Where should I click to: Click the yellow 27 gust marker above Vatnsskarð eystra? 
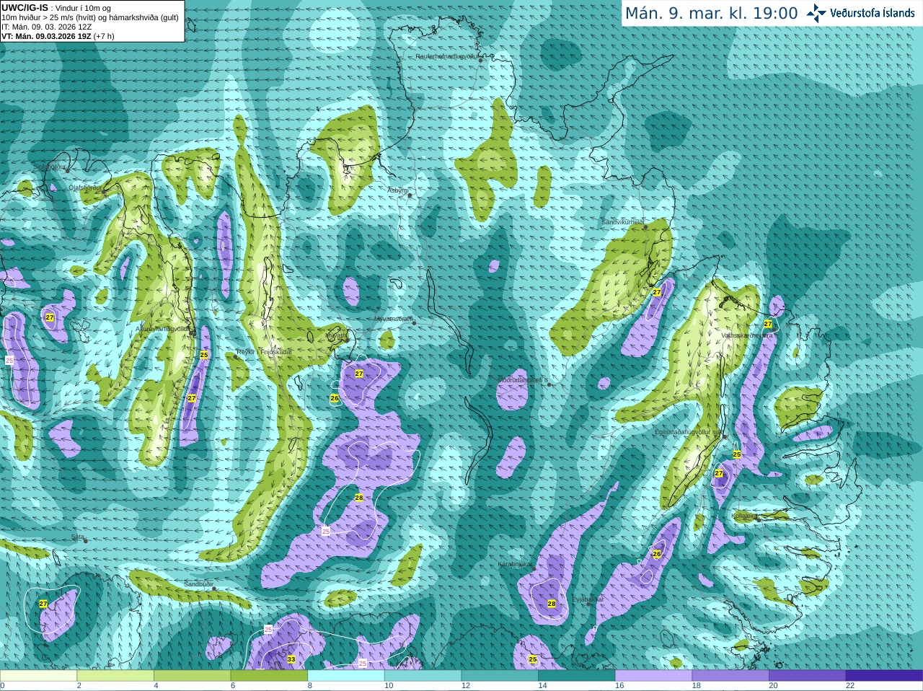[768, 325]
